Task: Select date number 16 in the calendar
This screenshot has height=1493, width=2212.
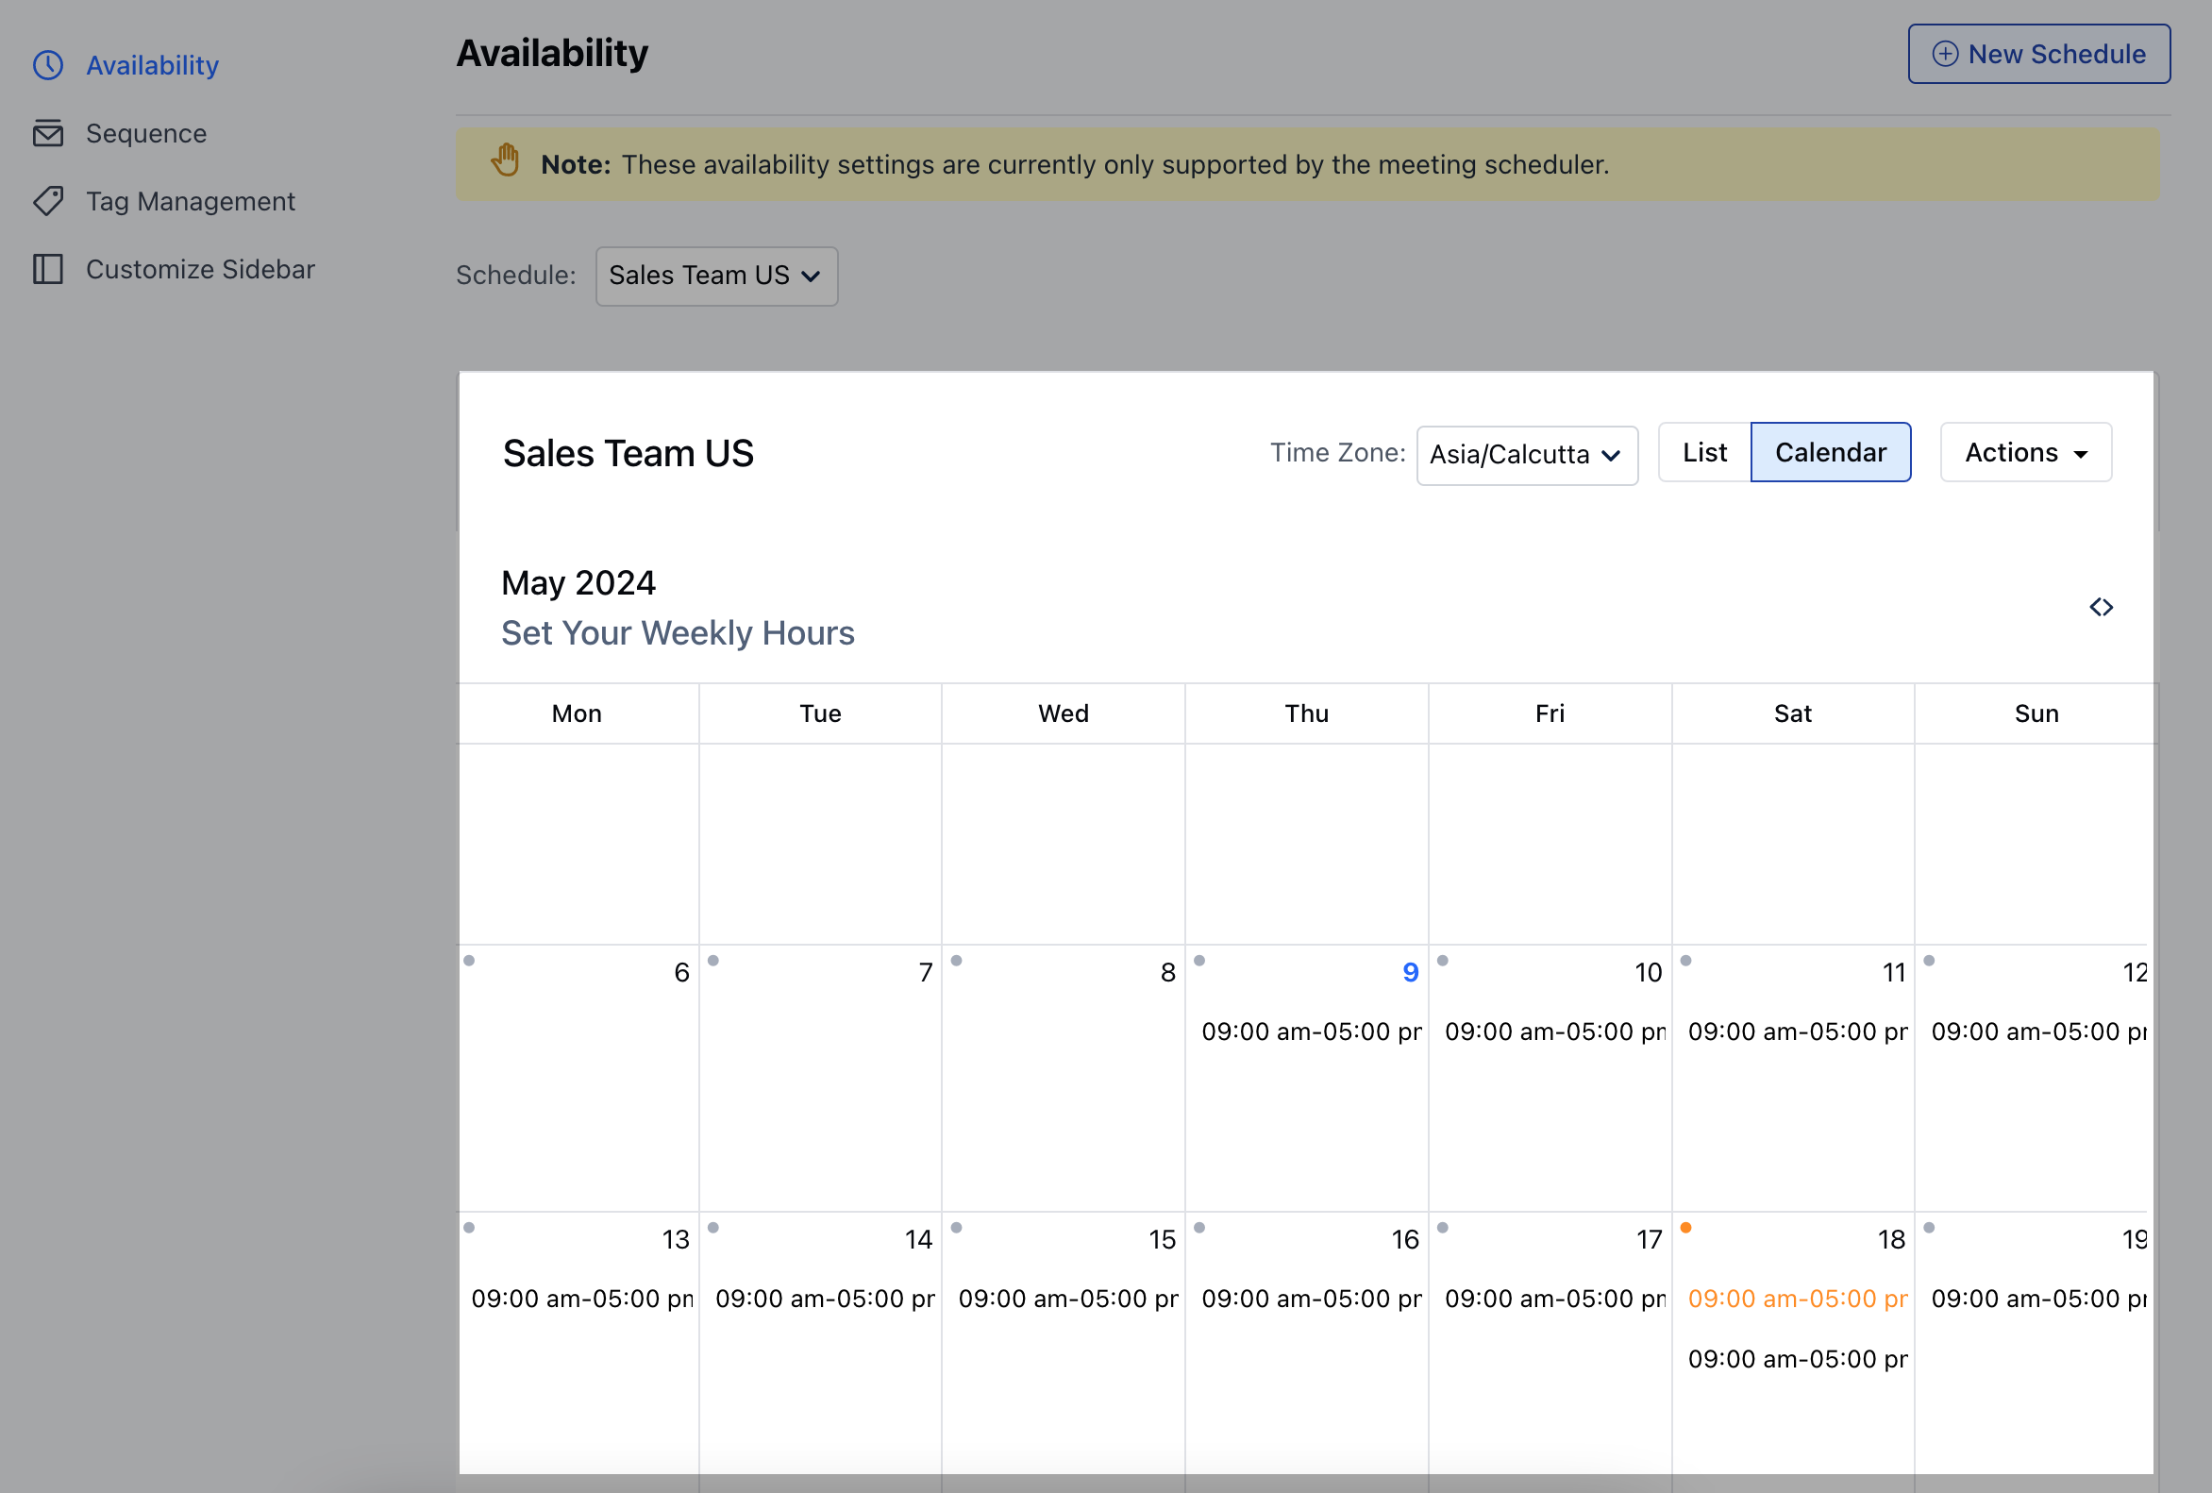Action: point(1405,1240)
